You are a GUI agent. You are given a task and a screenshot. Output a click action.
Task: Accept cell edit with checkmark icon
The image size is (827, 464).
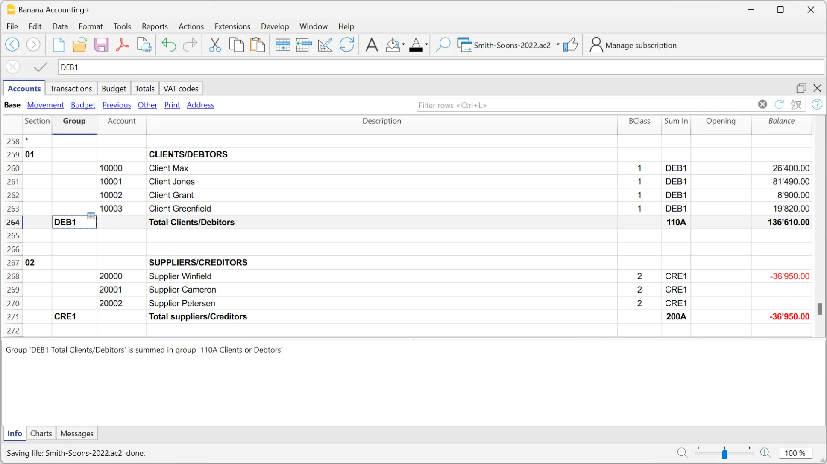(41, 67)
